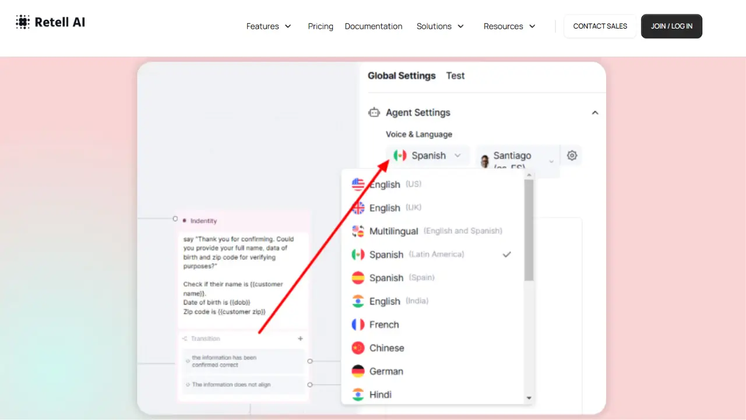Select 'the information has been confirmed correct' transition

pyautogui.click(x=243, y=361)
